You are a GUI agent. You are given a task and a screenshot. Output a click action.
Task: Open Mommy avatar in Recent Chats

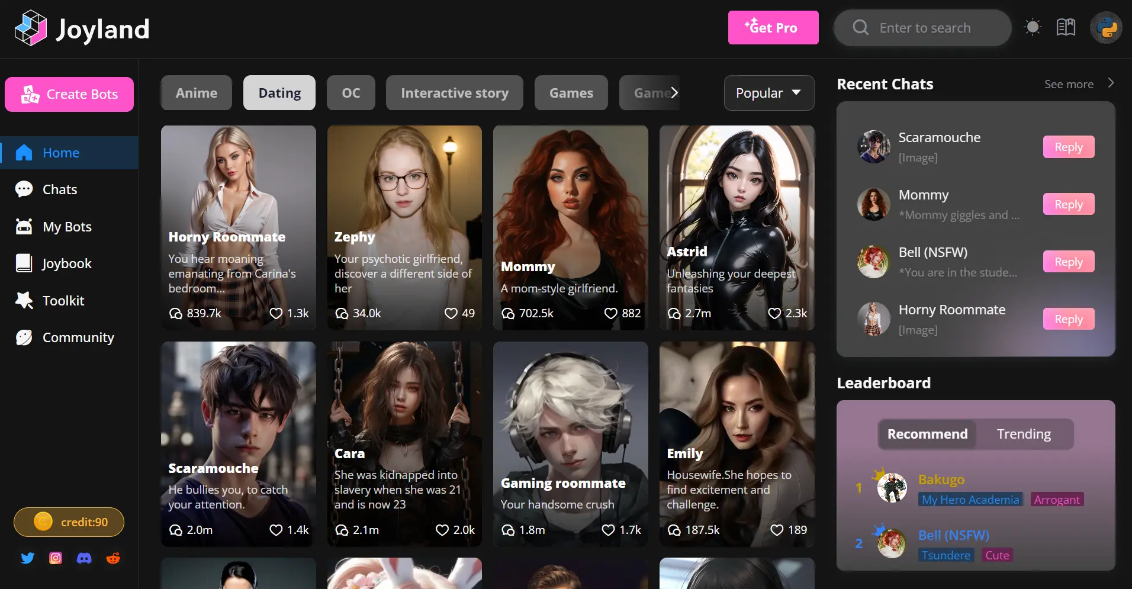(x=874, y=204)
